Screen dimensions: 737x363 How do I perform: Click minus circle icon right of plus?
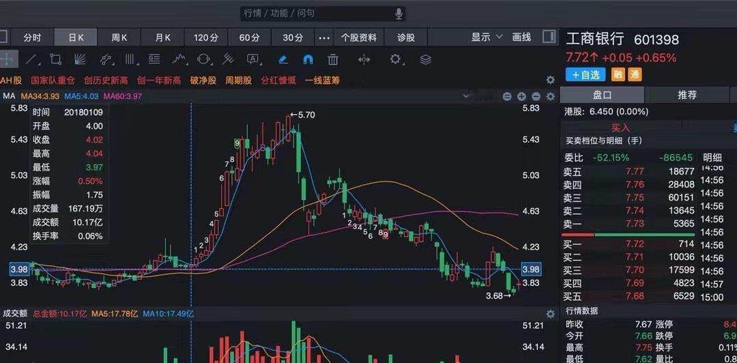coord(536,97)
